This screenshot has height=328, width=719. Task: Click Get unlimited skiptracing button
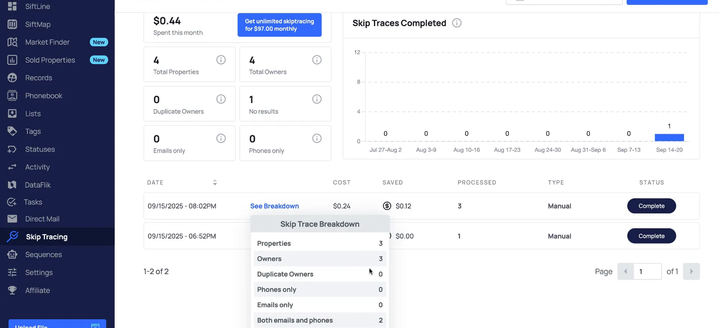(279, 25)
